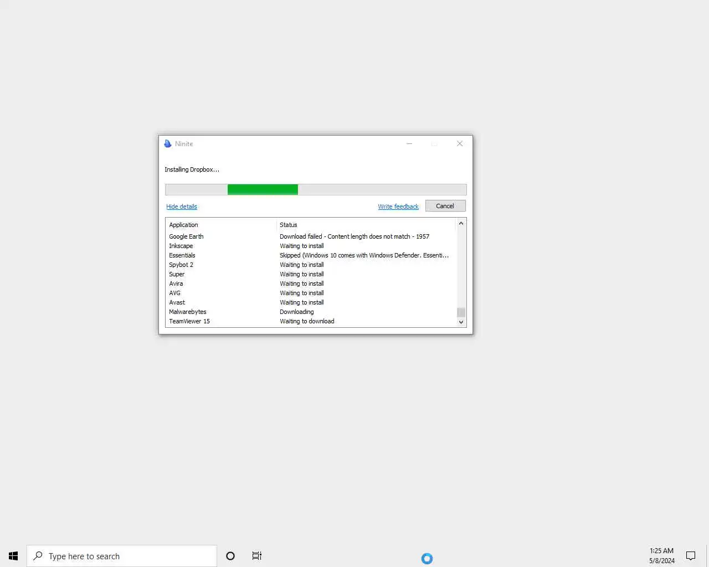Click the search magnifier icon in taskbar
This screenshot has height=567, width=709.
pos(38,556)
